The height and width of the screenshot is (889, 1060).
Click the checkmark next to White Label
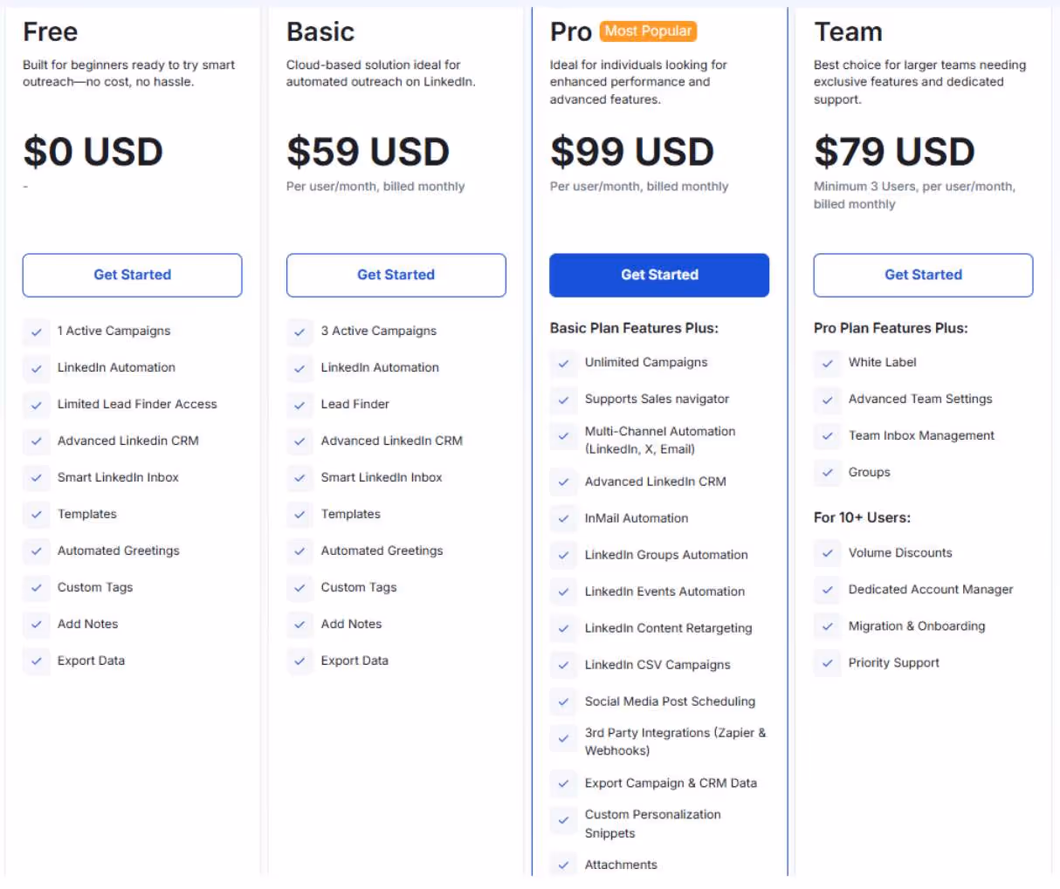tap(827, 364)
